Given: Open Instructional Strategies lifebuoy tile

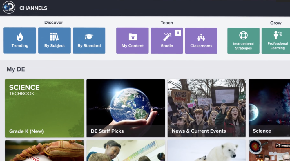Looking at the screenshot, I should click(x=243, y=41).
